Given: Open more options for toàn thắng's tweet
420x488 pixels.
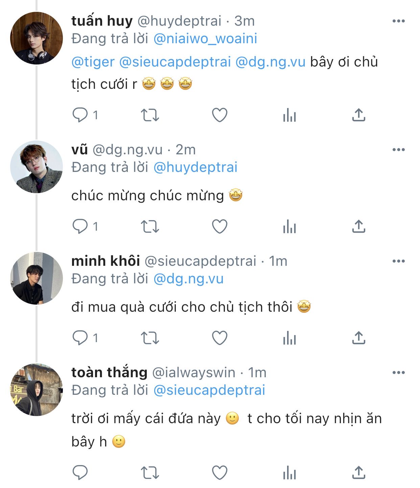Looking at the screenshot, I should tap(398, 373).
